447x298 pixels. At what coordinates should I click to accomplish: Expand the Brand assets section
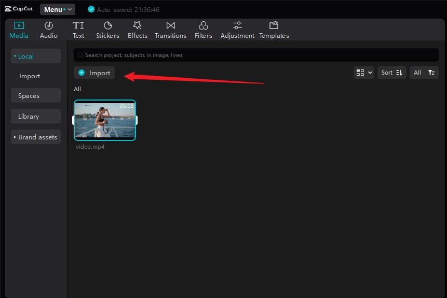tap(35, 137)
